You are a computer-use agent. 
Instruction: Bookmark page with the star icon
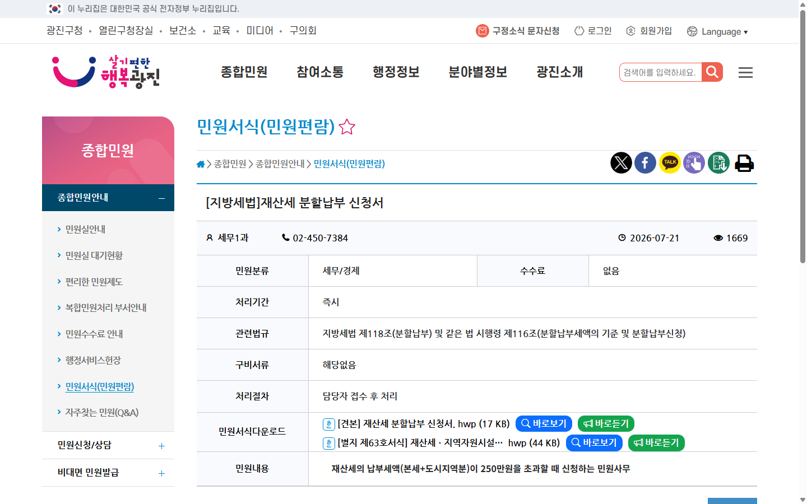point(347,127)
